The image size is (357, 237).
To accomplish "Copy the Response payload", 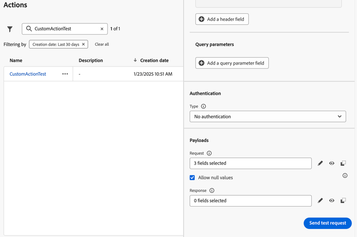I will tap(343, 200).
